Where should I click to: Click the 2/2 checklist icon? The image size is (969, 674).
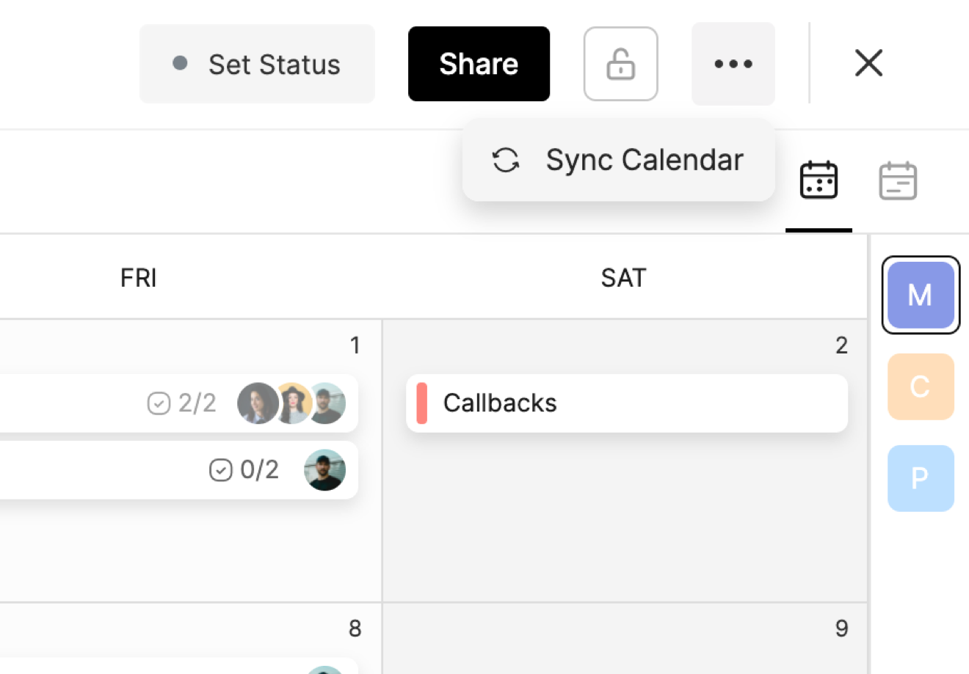159,403
